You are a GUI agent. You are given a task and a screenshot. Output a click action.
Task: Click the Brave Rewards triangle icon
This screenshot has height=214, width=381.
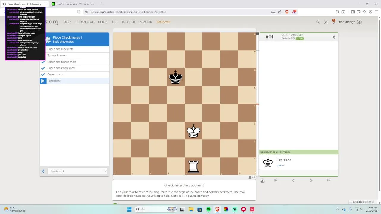pyautogui.click(x=294, y=12)
